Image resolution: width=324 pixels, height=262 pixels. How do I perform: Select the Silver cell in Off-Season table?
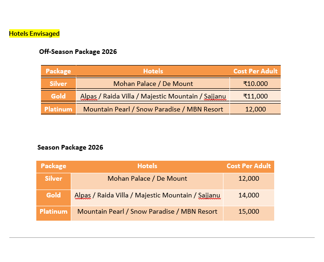pyautogui.click(x=58, y=84)
